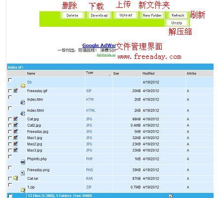Sort the file list by Type column
The height and width of the screenshot is (198, 222).
pos(90,73)
